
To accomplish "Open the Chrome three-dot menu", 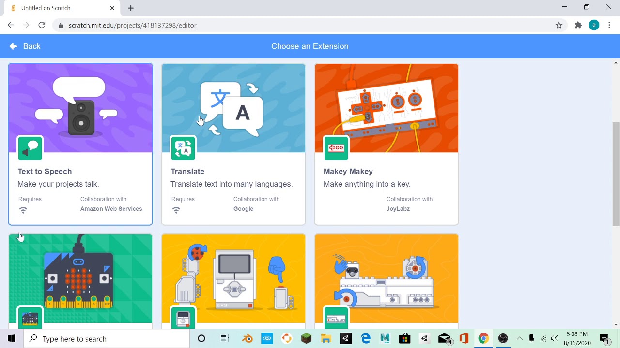I will 609,25.
